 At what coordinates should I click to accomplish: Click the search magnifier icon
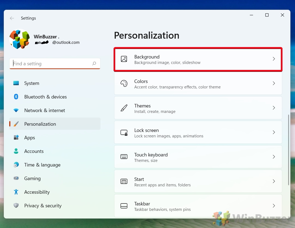94,64
